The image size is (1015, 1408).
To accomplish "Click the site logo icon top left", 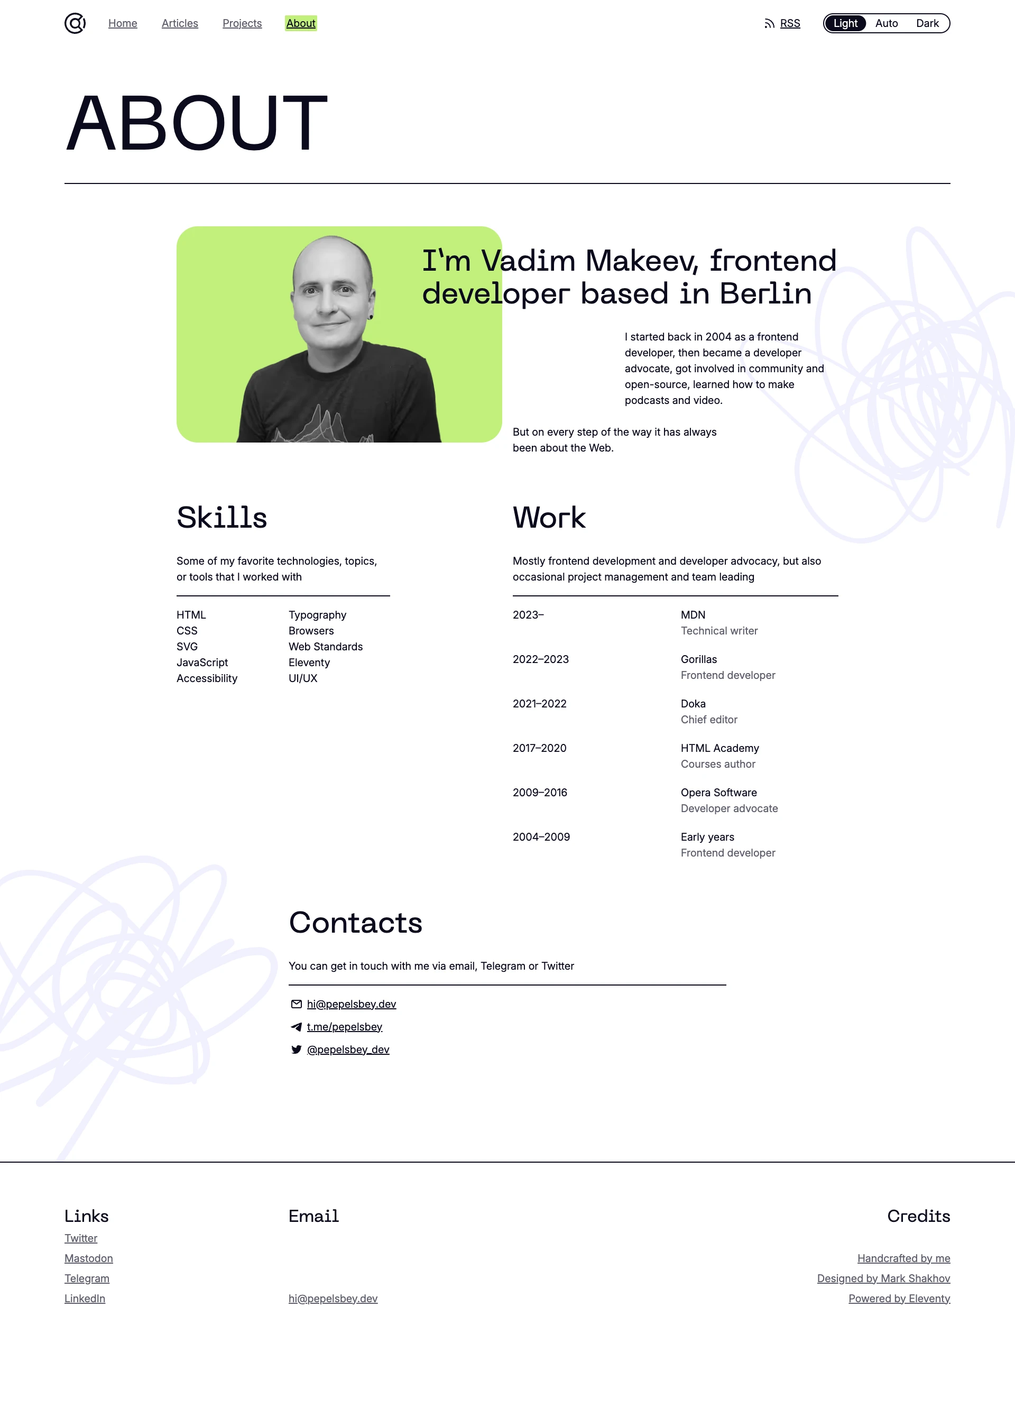I will pos(76,22).
